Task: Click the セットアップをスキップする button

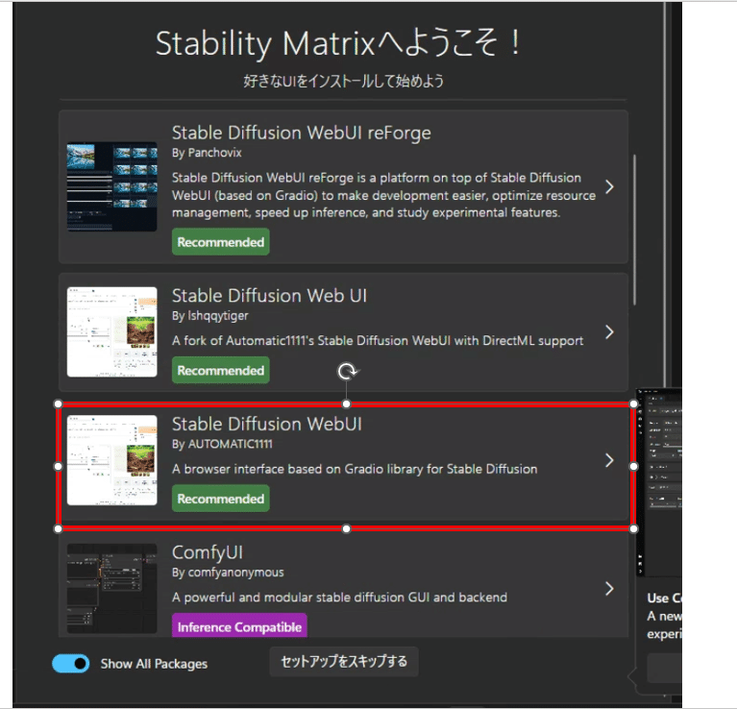Action: pos(344,662)
